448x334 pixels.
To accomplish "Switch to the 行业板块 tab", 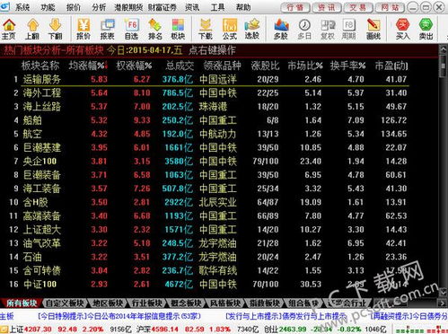I will pyautogui.click(x=147, y=303).
